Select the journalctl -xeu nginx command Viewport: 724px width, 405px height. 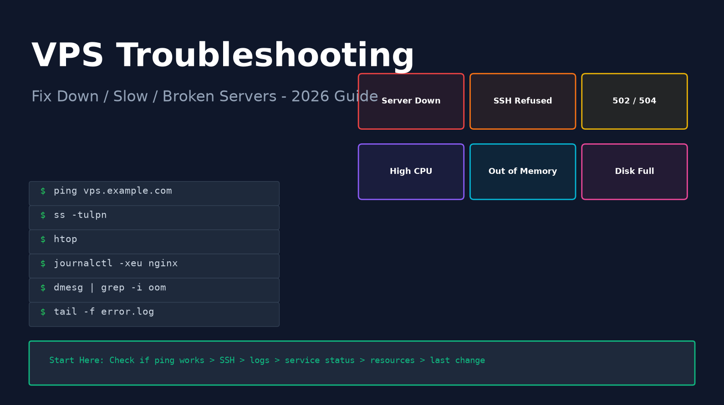[154, 266]
